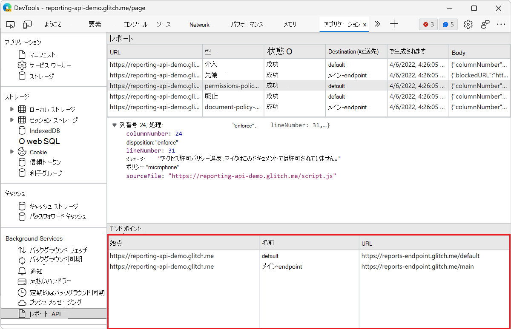Select the permissions-policy report row

pyautogui.click(x=233, y=85)
